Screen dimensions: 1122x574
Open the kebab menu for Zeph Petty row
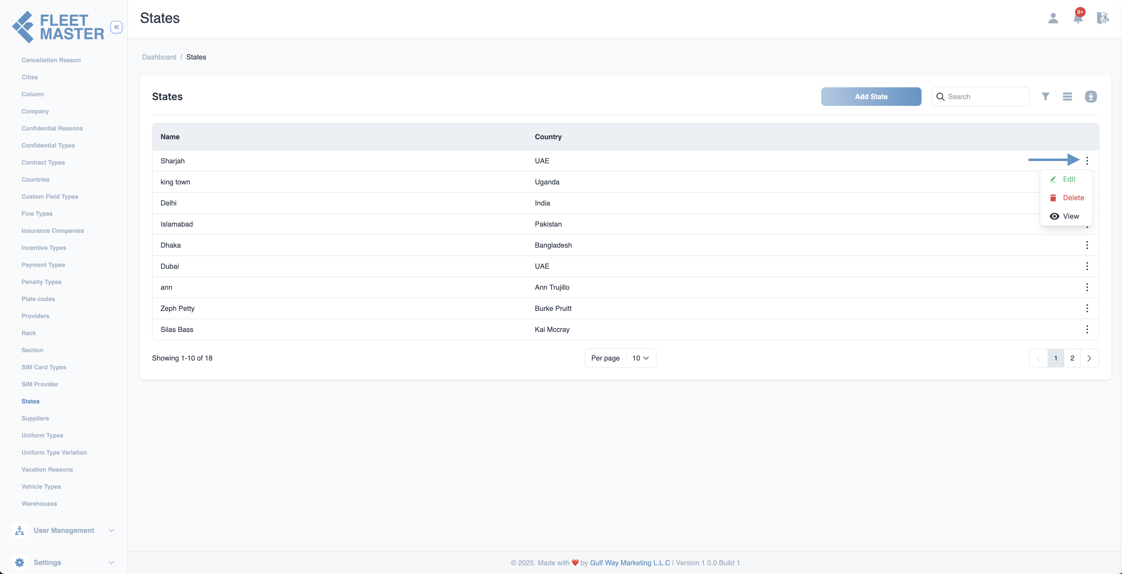[x=1087, y=308]
